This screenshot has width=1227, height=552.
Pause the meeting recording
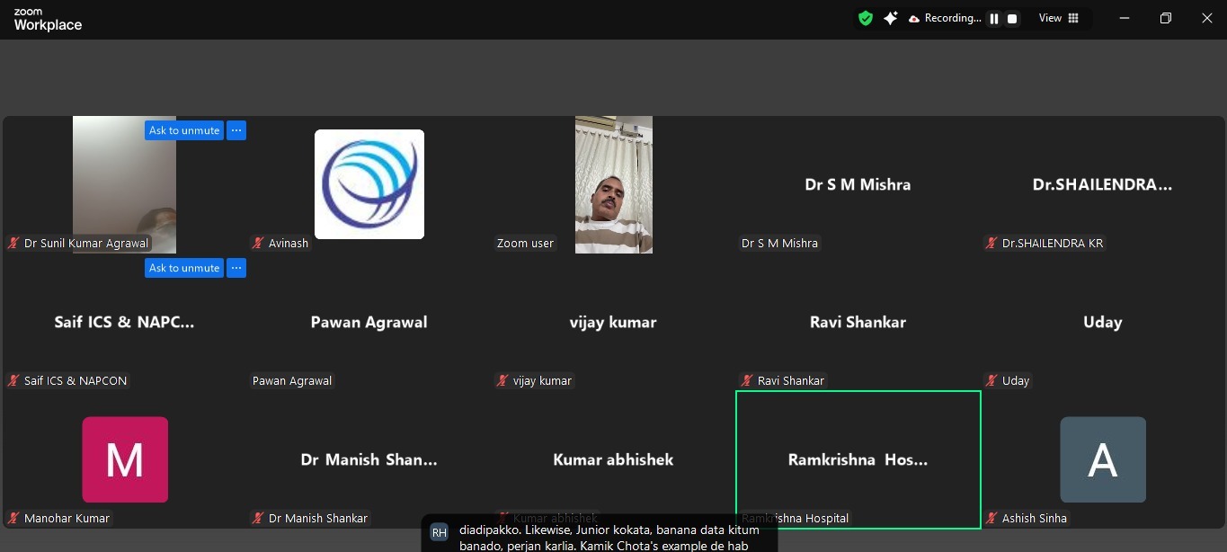(994, 19)
